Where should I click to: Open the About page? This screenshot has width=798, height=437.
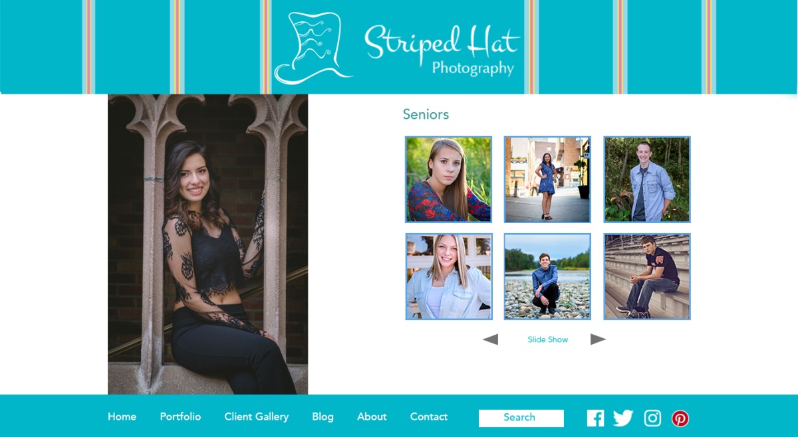click(372, 416)
